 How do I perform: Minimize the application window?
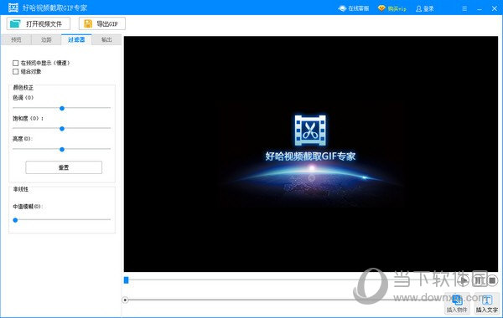tap(480, 9)
